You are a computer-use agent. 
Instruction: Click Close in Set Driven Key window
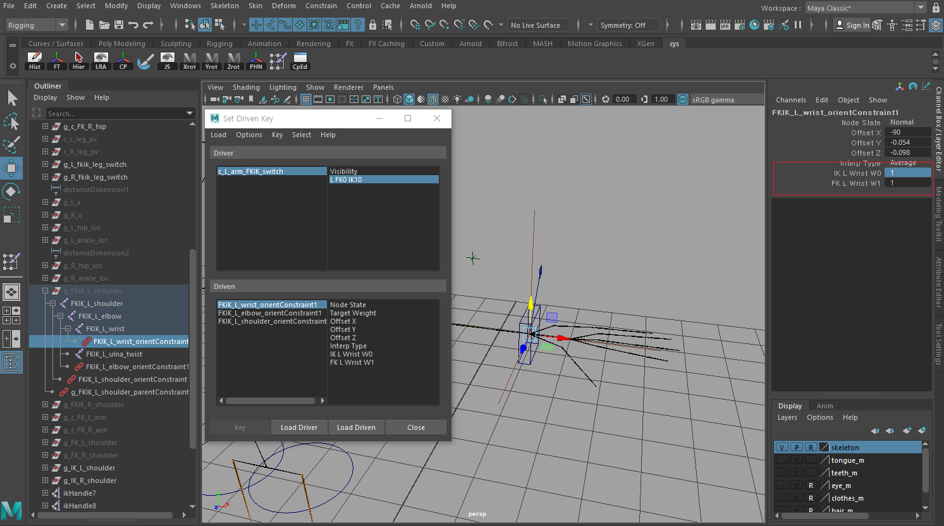(415, 427)
